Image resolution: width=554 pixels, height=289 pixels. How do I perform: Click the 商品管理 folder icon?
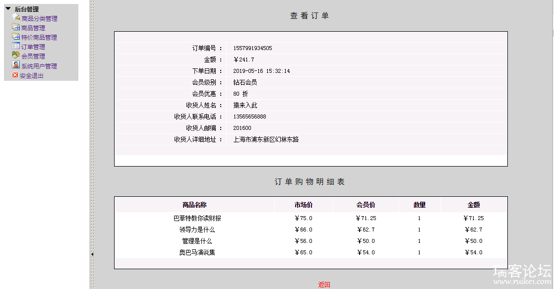[15, 27]
